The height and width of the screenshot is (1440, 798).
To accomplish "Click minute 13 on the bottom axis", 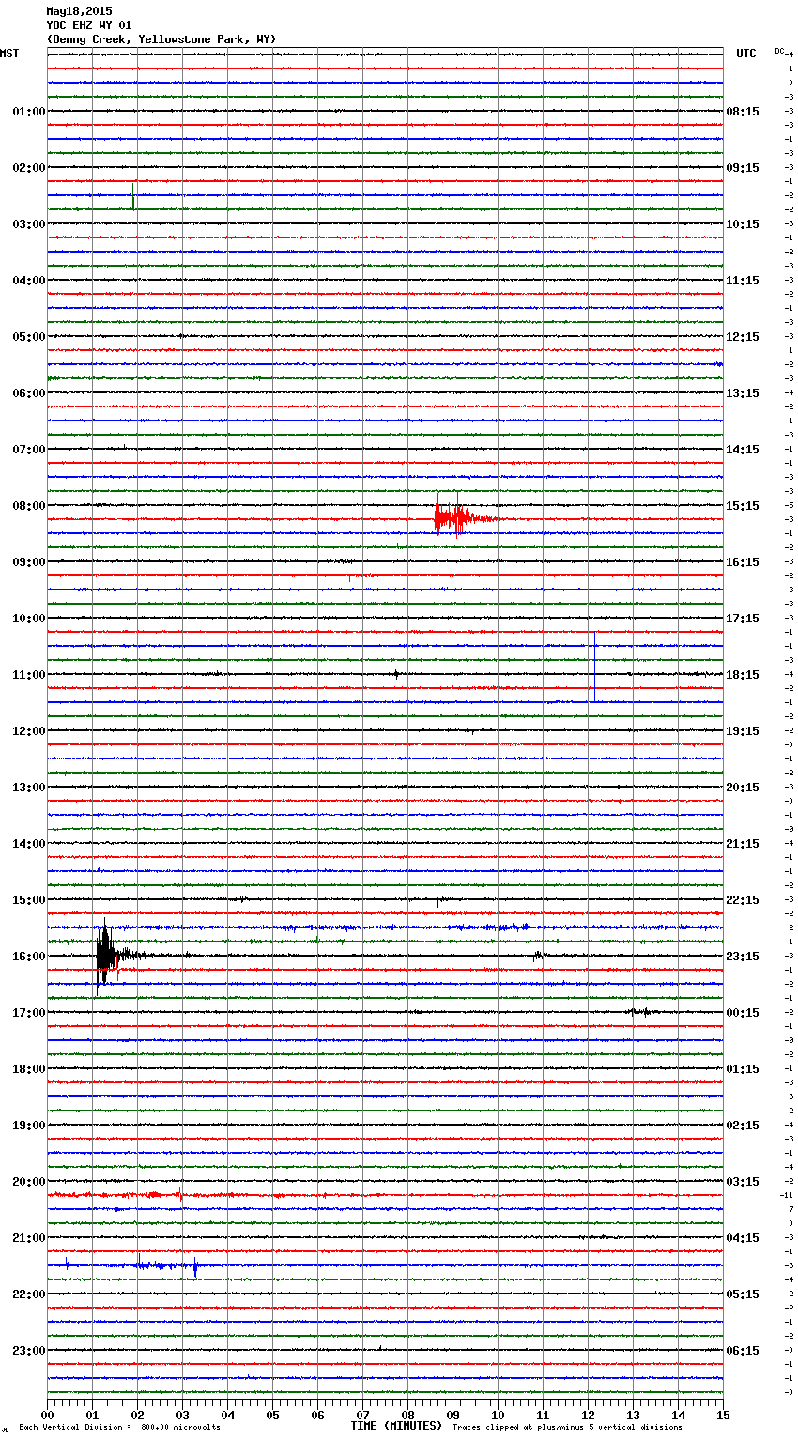I will pos(633,1415).
